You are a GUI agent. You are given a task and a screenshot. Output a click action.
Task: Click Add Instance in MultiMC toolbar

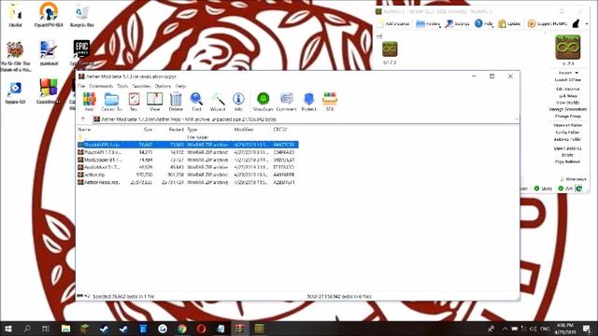click(393, 23)
